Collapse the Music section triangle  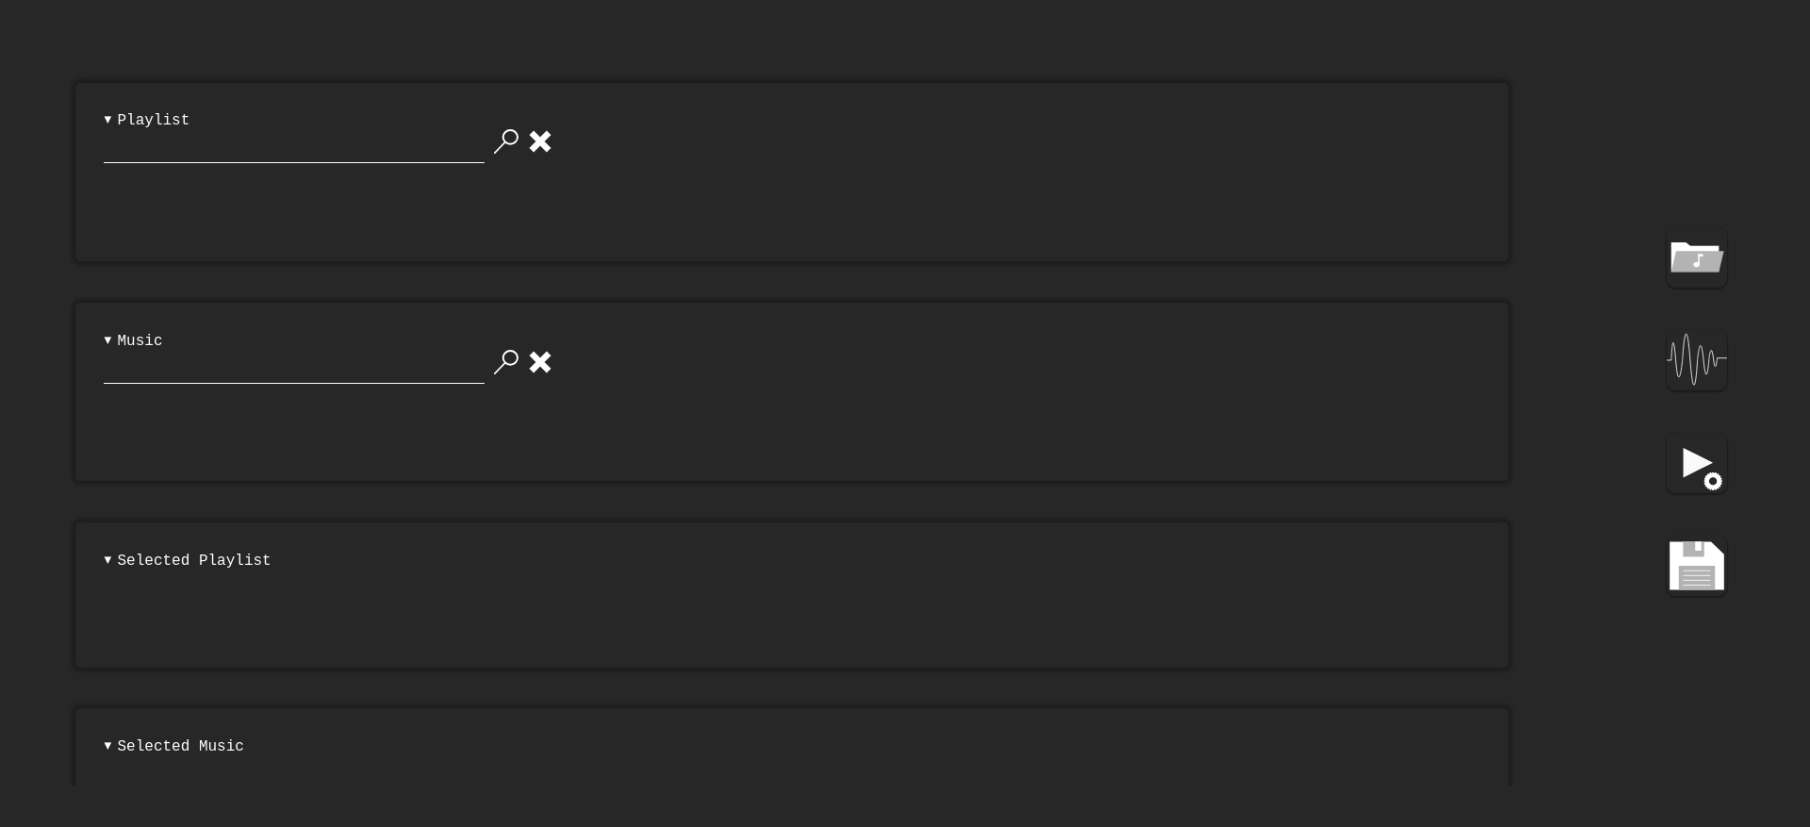107,340
